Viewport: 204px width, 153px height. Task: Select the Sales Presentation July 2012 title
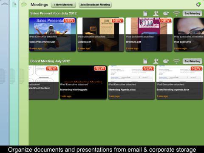pos(54,13)
